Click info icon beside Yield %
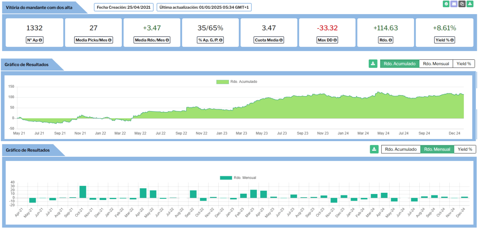Viewport: 480px width, 230px height. [452, 40]
